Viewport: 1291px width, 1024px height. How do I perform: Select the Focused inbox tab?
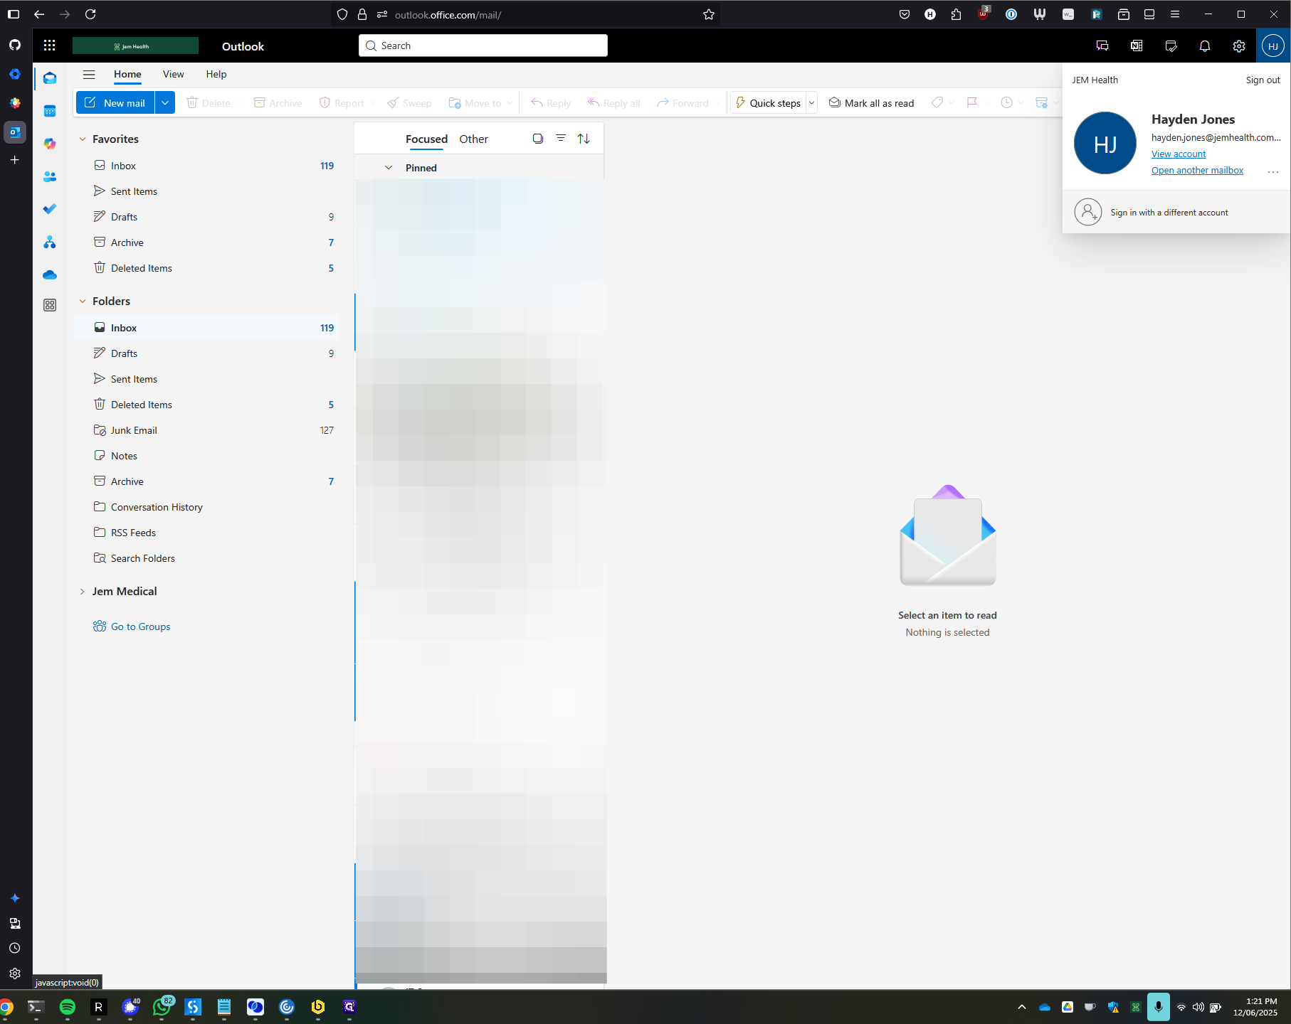pyautogui.click(x=426, y=139)
